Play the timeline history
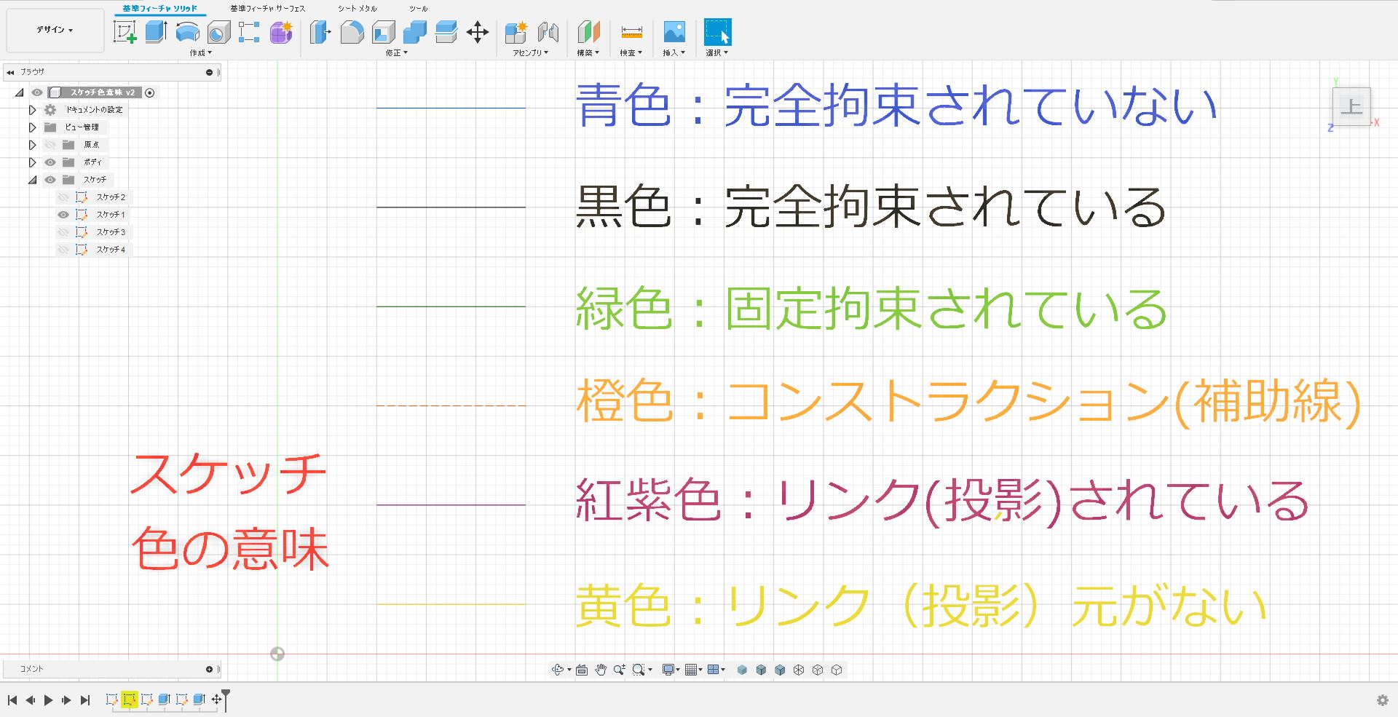The height and width of the screenshot is (717, 1398). (x=48, y=700)
